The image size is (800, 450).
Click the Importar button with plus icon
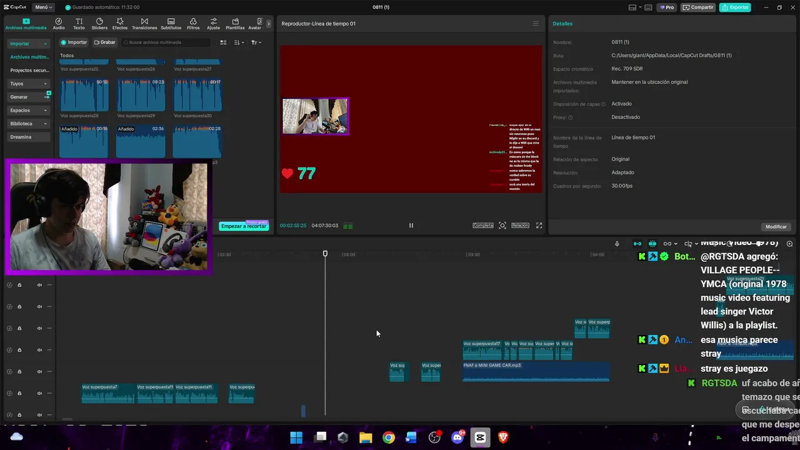[74, 42]
